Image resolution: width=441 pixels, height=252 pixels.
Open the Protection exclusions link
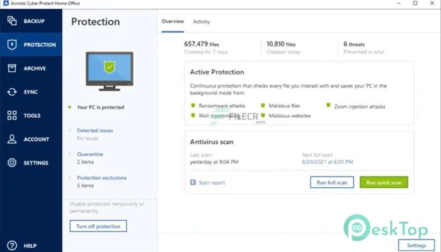coord(102,178)
